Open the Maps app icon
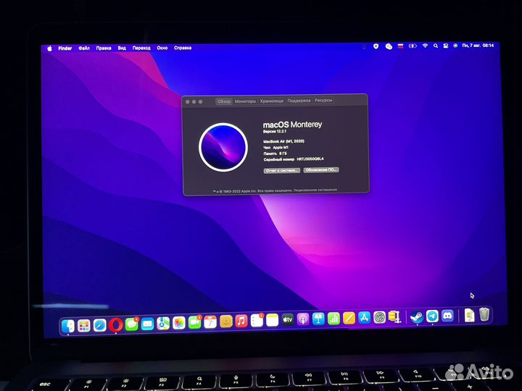This screenshot has width=522, height=391. pyautogui.click(x=163, y=323)
